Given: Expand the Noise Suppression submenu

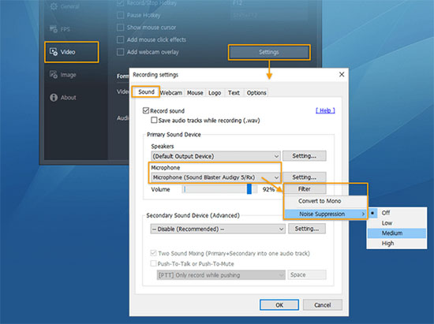Looking at the screenshot, I should 325,214.
